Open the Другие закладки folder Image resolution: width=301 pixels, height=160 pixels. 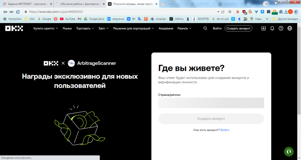tap(285, 19)
